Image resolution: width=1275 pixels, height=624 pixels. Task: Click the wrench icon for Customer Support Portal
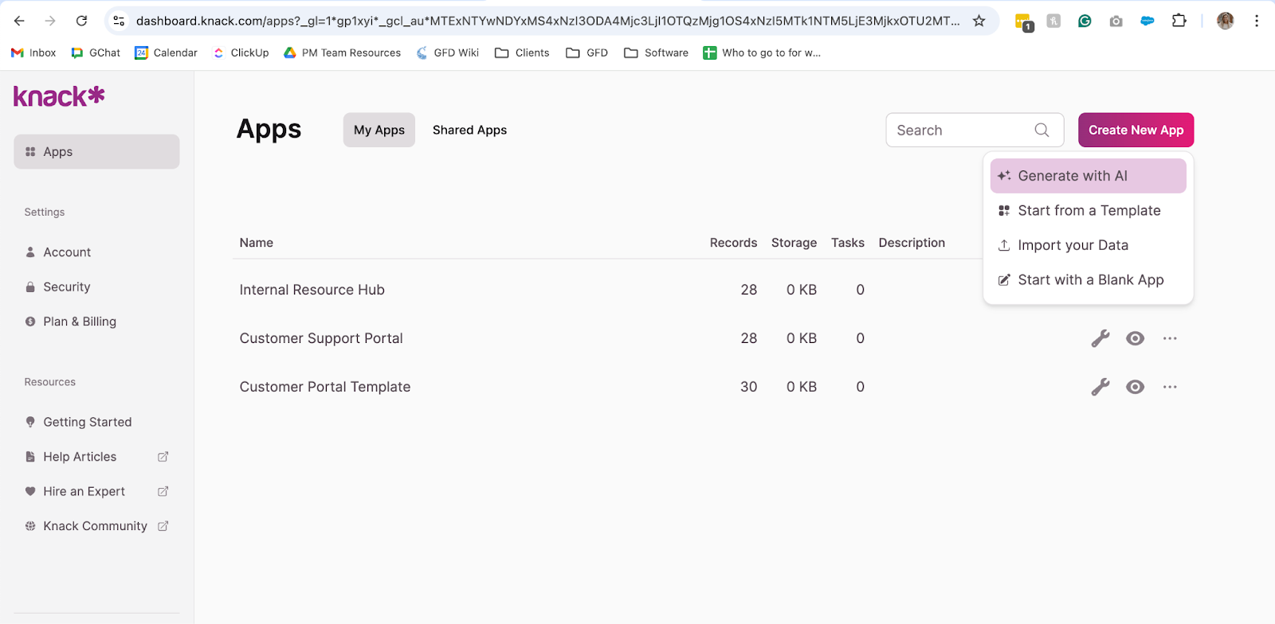1100,338
